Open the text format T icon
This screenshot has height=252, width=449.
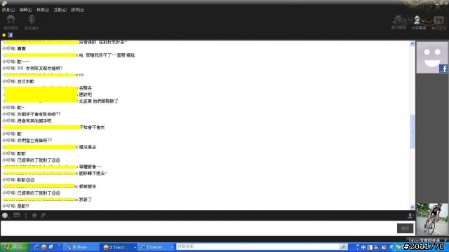26,216
